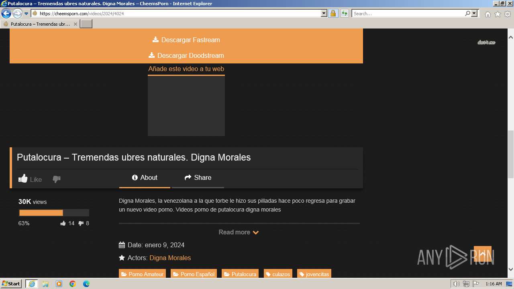Click the Action Center flag icon
The image size is (514, 289).
[x=475, y=284]
